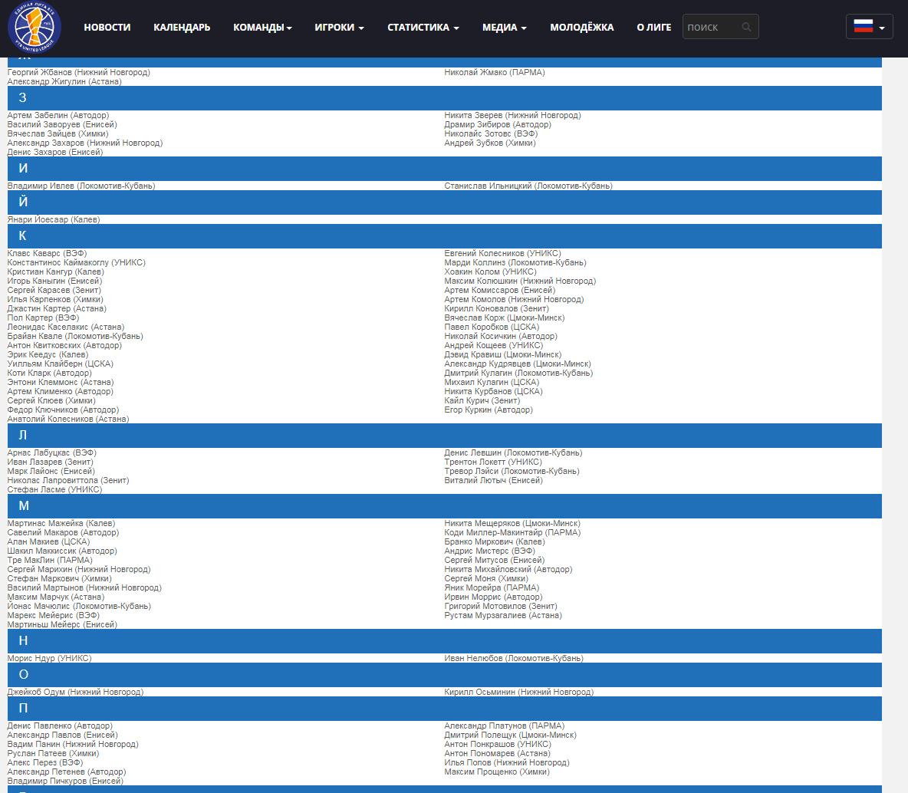Open Владимир Ивлев (Локомотив-Кубань) profile
908x793 pixels.
(81, 186)
